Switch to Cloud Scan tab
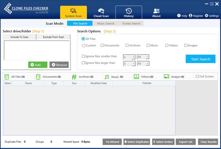 [101, 12]
